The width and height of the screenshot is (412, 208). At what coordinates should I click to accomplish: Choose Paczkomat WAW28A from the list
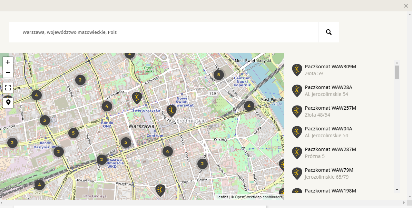point(328,87)
